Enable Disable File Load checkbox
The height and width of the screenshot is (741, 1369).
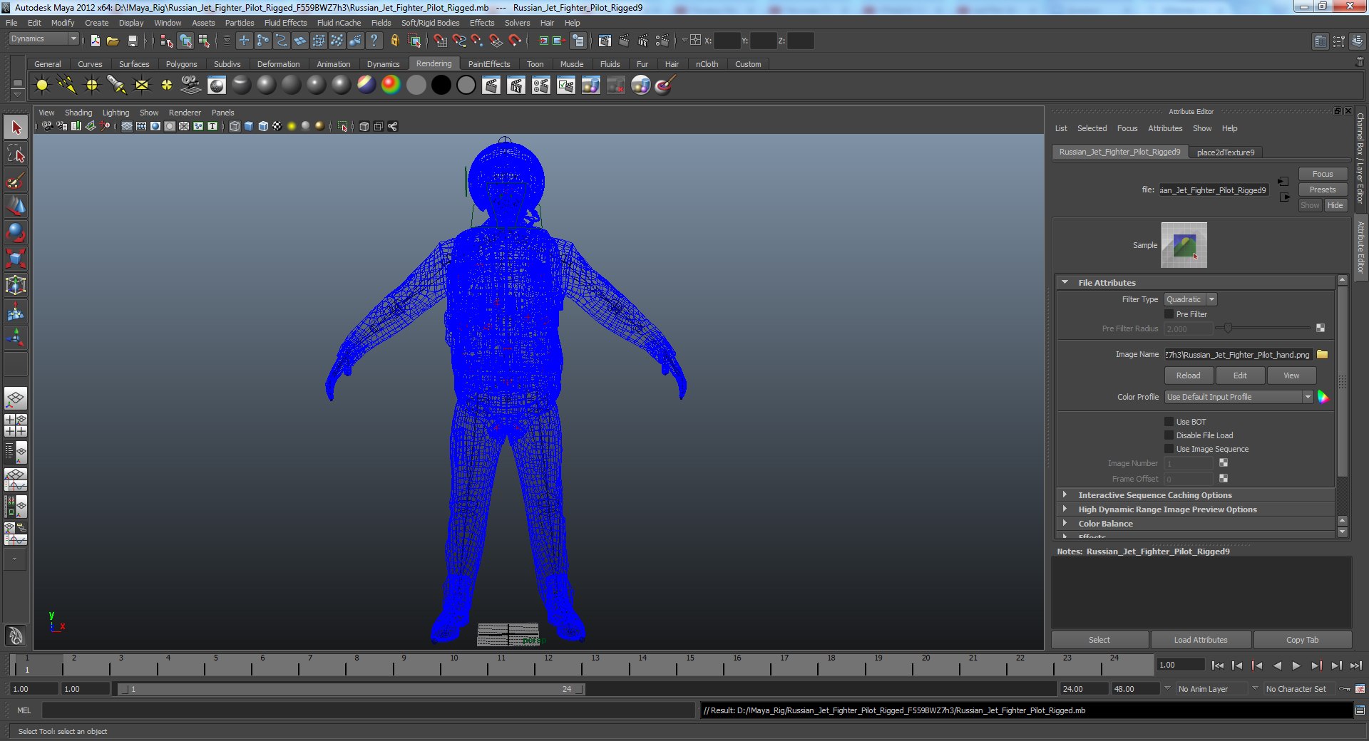pyautogui.click(x=1169, y=435)
